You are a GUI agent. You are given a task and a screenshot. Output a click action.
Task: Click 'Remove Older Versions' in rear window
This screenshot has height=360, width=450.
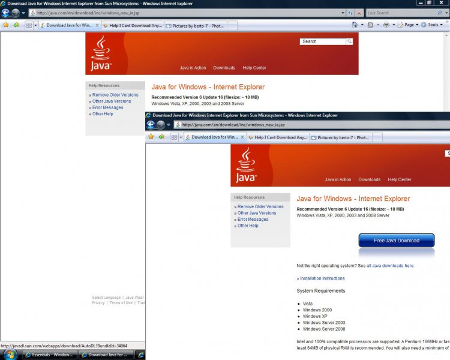tap(115, 95)
